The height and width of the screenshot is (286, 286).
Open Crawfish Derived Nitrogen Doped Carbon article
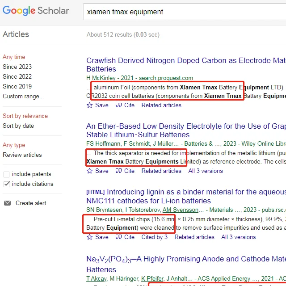pyautogui.click(x=186, y=65)
